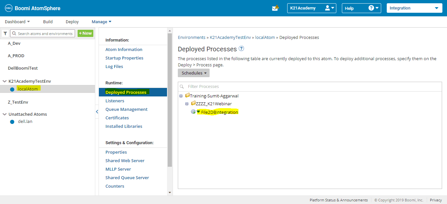Screen dimensions: 447x204
Task: Click the Help question mark icon
Action: (x=371, y=8)
